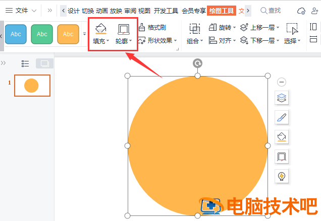Click the double chevron quick access expander
Screen dimensions: 321x221
pos(50,11)
